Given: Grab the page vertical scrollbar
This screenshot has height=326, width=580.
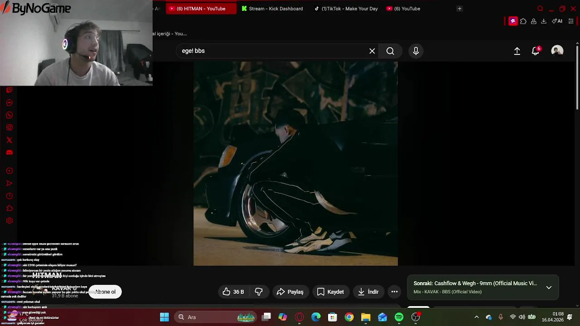Looking at the screenshot, I should pyautogui.click(x=577, y=77).
